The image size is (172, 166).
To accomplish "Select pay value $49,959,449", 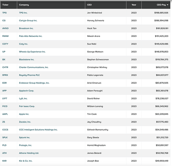I will 162,161.
